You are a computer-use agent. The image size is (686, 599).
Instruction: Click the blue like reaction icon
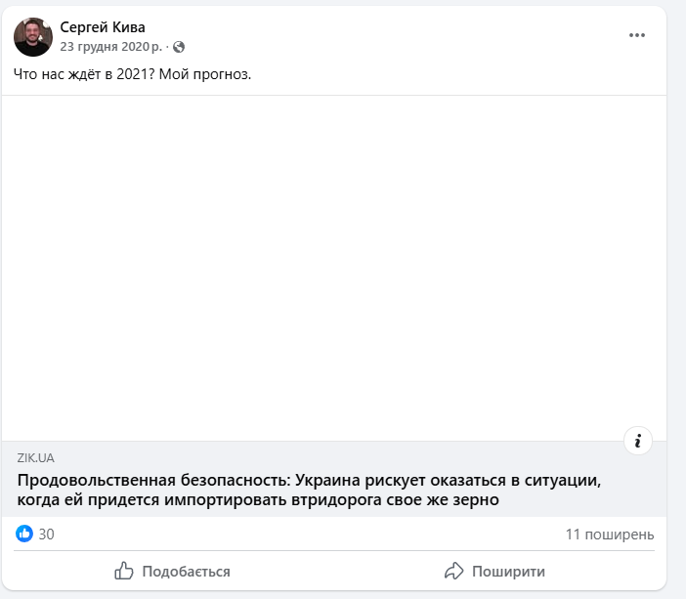click(24, 534)
